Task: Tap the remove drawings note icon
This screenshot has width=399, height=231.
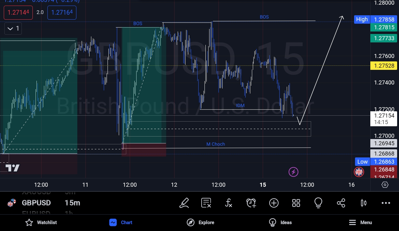Action: pyautogui.click(x=206, y=203)
